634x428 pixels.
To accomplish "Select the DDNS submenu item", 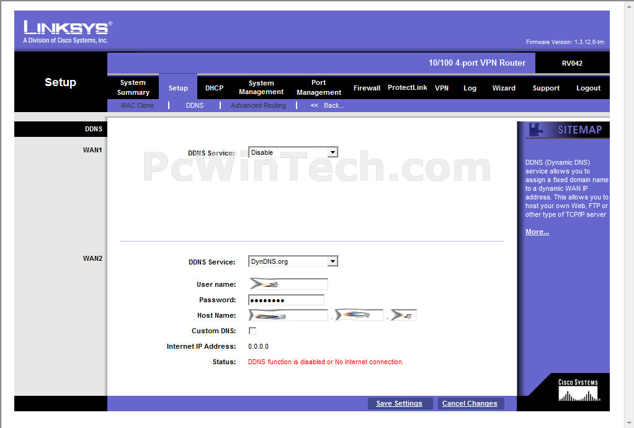I will click(195, 105).
